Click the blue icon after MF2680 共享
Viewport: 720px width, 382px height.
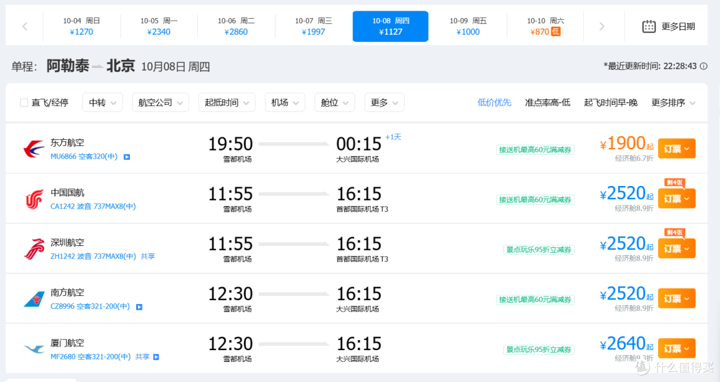156,357
